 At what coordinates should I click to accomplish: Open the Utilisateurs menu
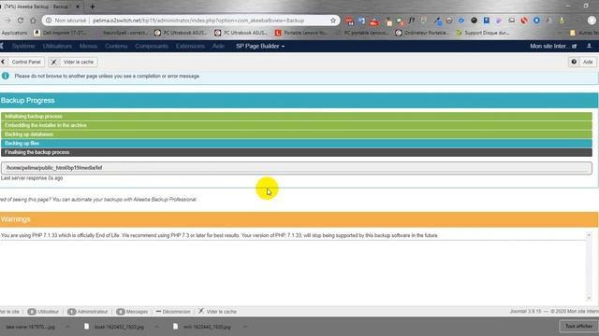pyautogui.click(x=57, y=46)
